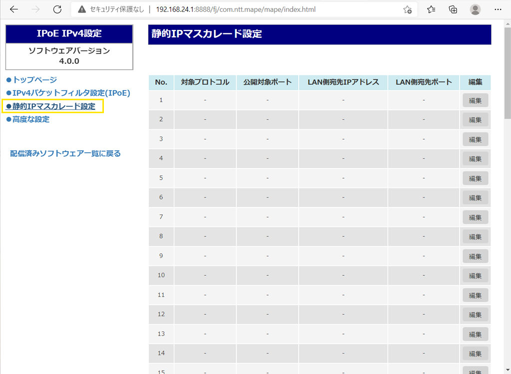Click the 編集 column header
The width and height of the screenshot is (511, 374).
coord(475,82)
